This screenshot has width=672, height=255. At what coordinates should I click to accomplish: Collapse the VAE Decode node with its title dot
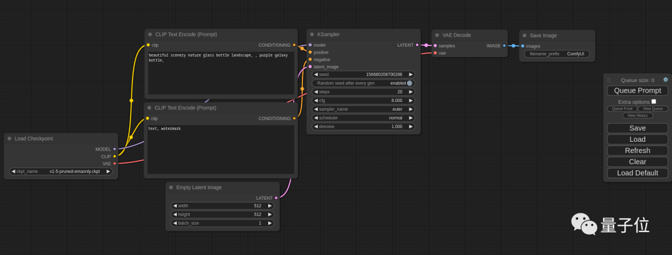437,35
